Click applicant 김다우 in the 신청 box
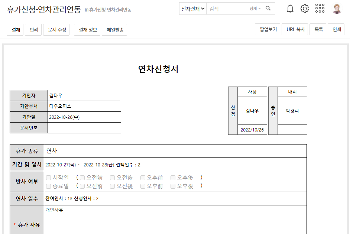This screenshot has width=350, height=234. point(252,111)
